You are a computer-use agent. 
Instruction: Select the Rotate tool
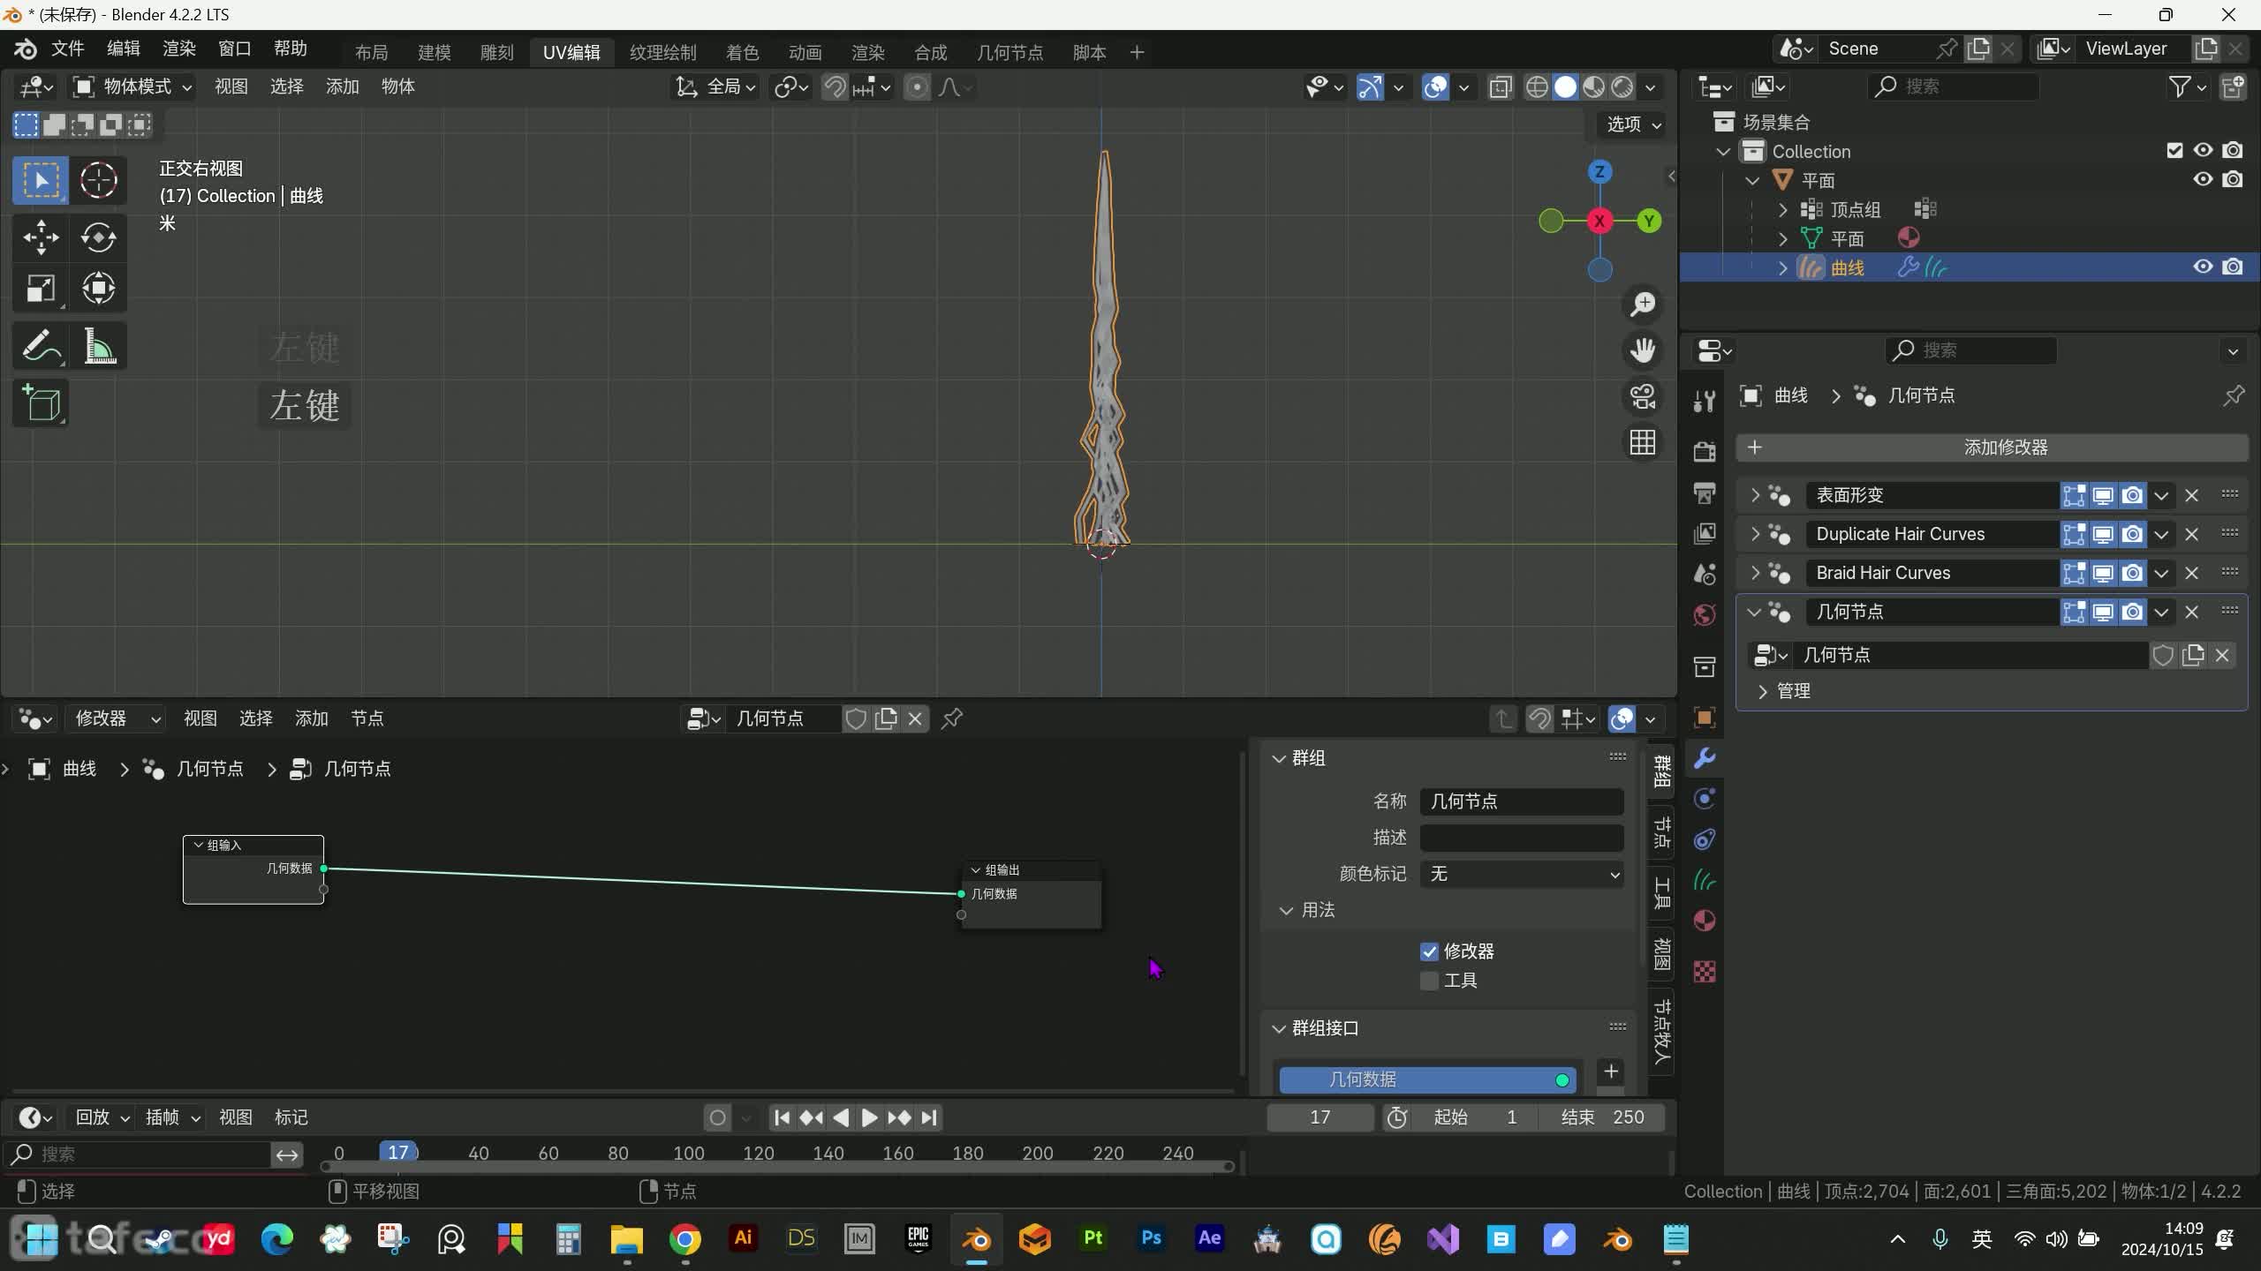(x=98, y=237)
